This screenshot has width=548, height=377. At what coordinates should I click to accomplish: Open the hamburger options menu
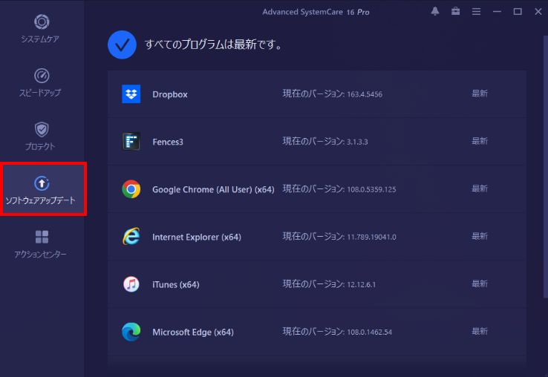(476, 12)
